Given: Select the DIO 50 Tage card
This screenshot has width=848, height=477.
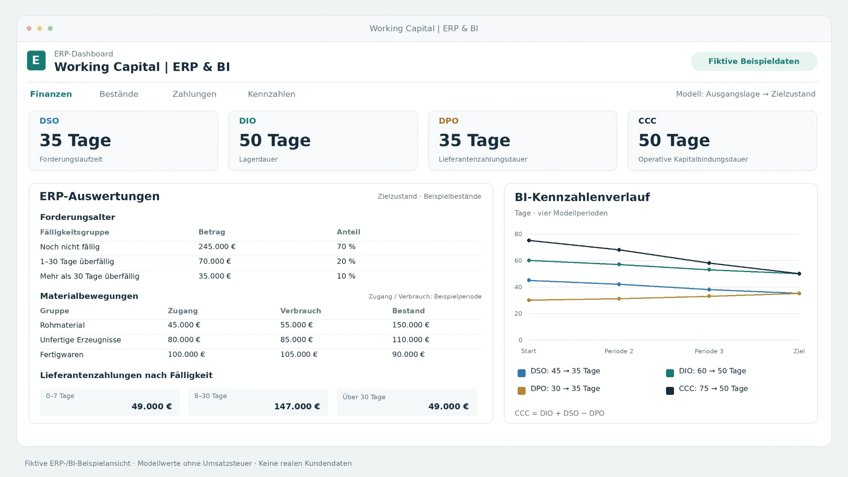Looking at the screenshot, I should point(323,141).
